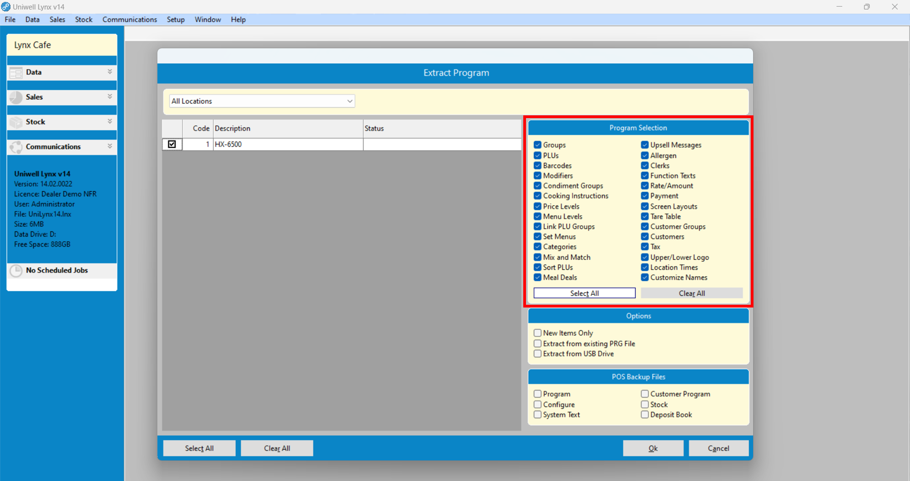Click the Communications icon in sidebar

16,147
